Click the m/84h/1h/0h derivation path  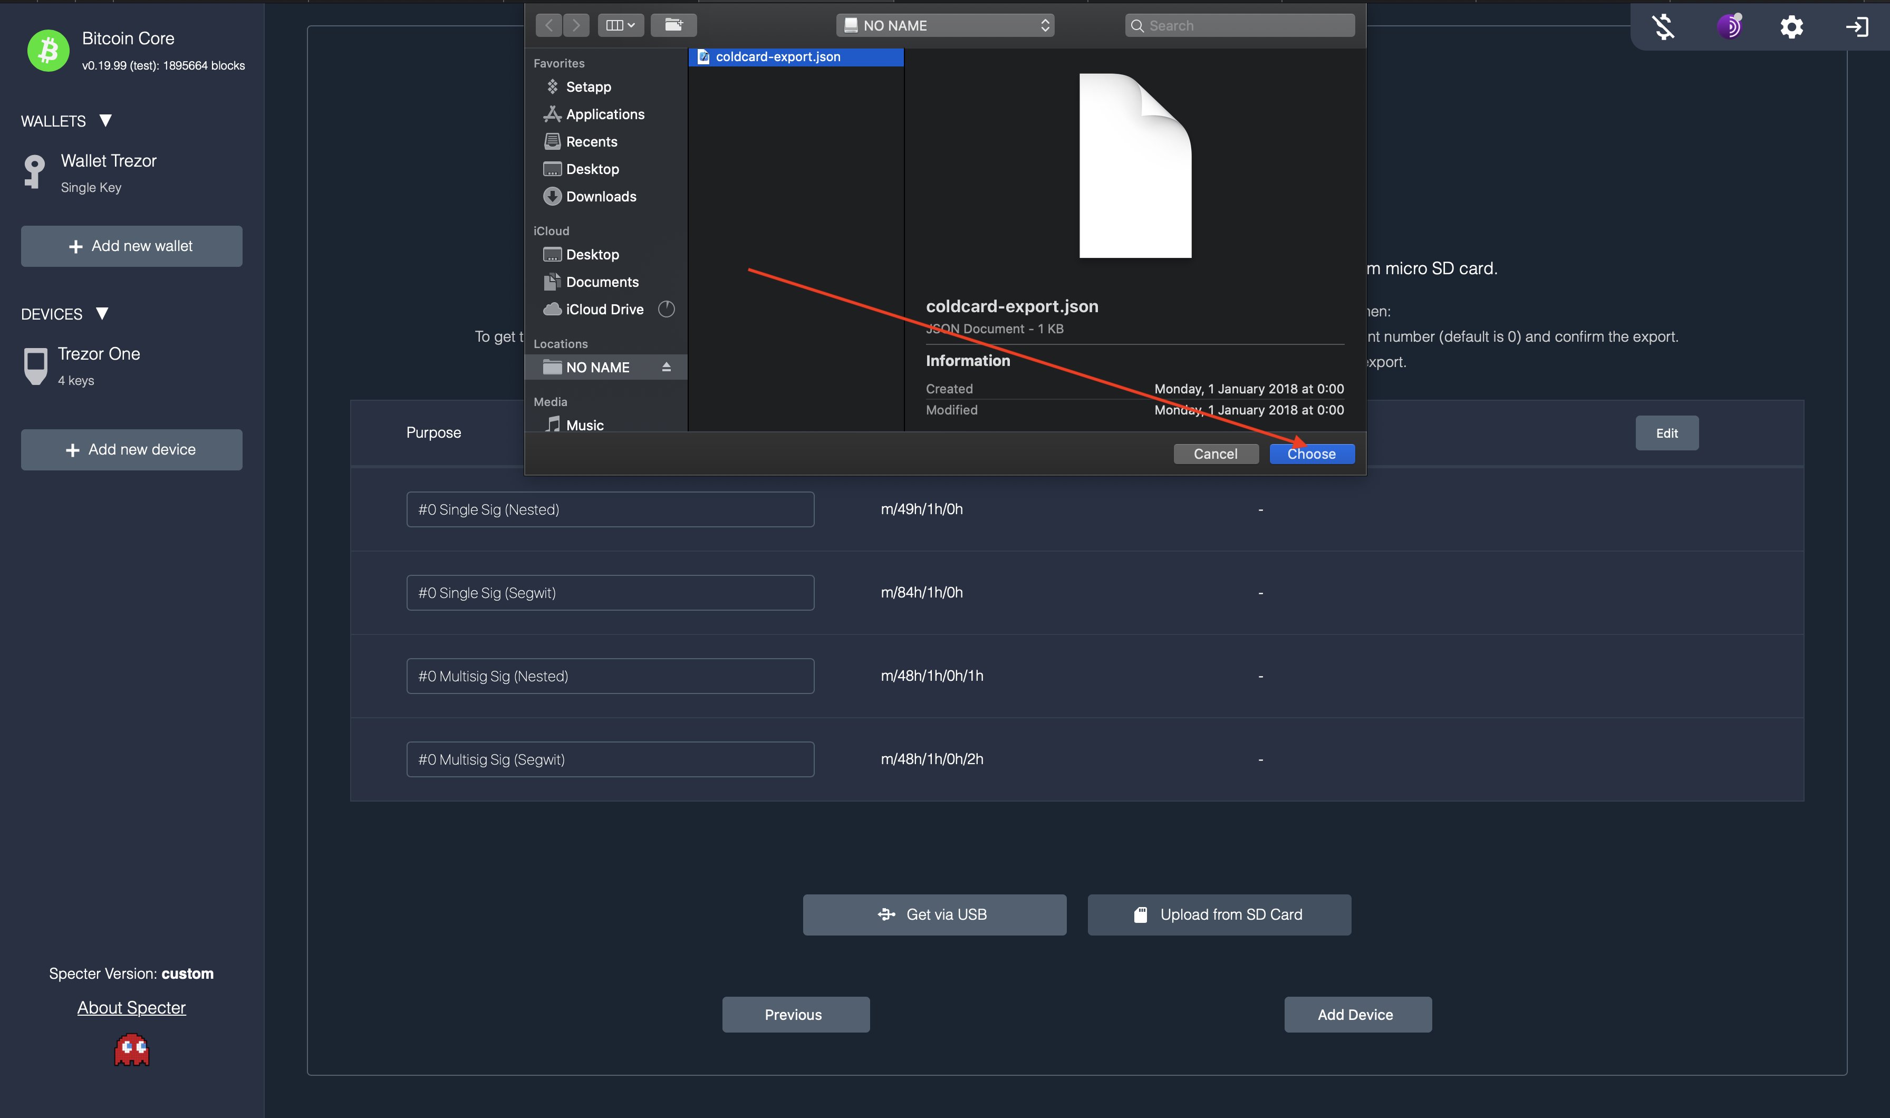coord(921,592)
